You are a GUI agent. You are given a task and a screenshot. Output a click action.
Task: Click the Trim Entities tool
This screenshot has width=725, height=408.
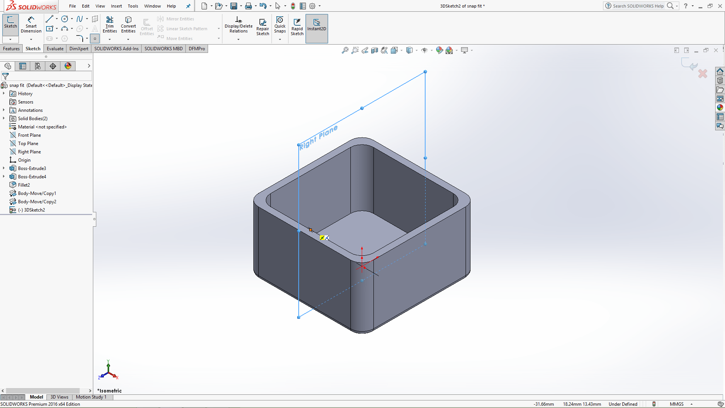110,25
